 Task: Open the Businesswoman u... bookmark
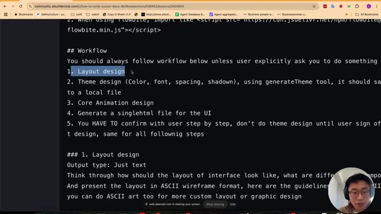tap(292, 14)
